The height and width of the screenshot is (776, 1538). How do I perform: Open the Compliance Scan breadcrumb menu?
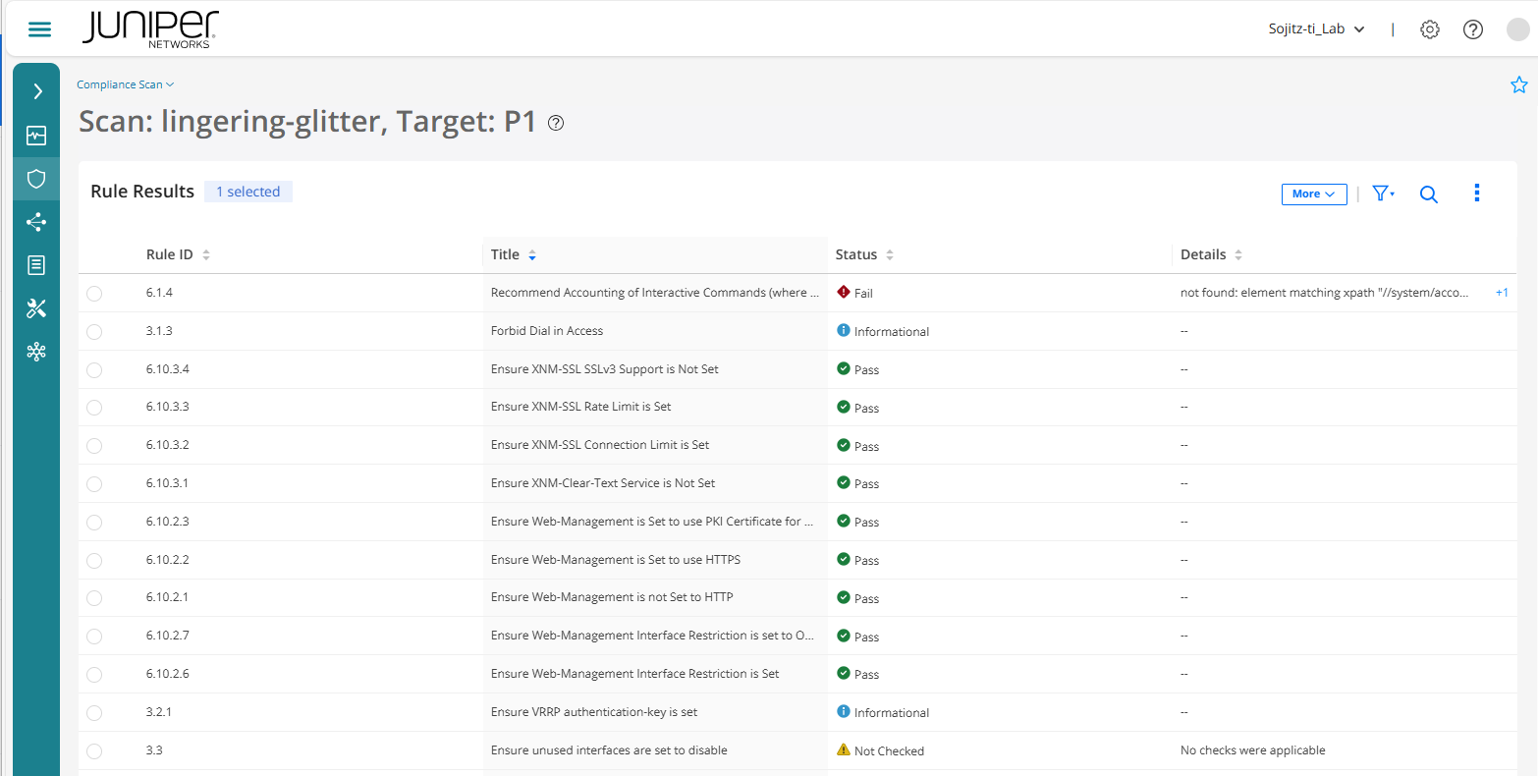tap(125, 85)
